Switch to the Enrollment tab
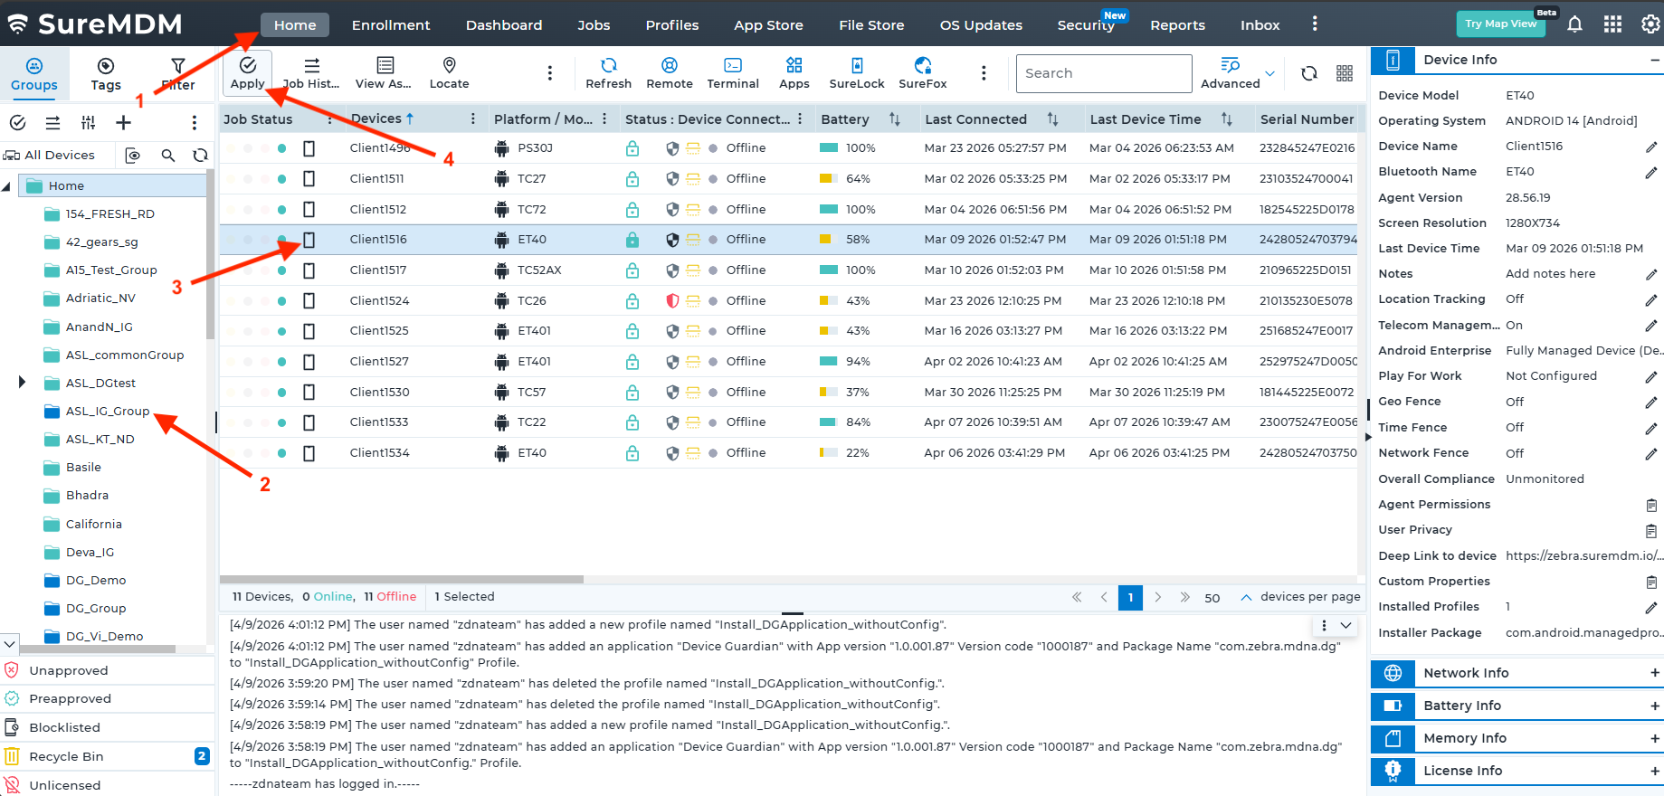Image resolution: width=1664 pixels, height=796 pixels. point(391,25)
